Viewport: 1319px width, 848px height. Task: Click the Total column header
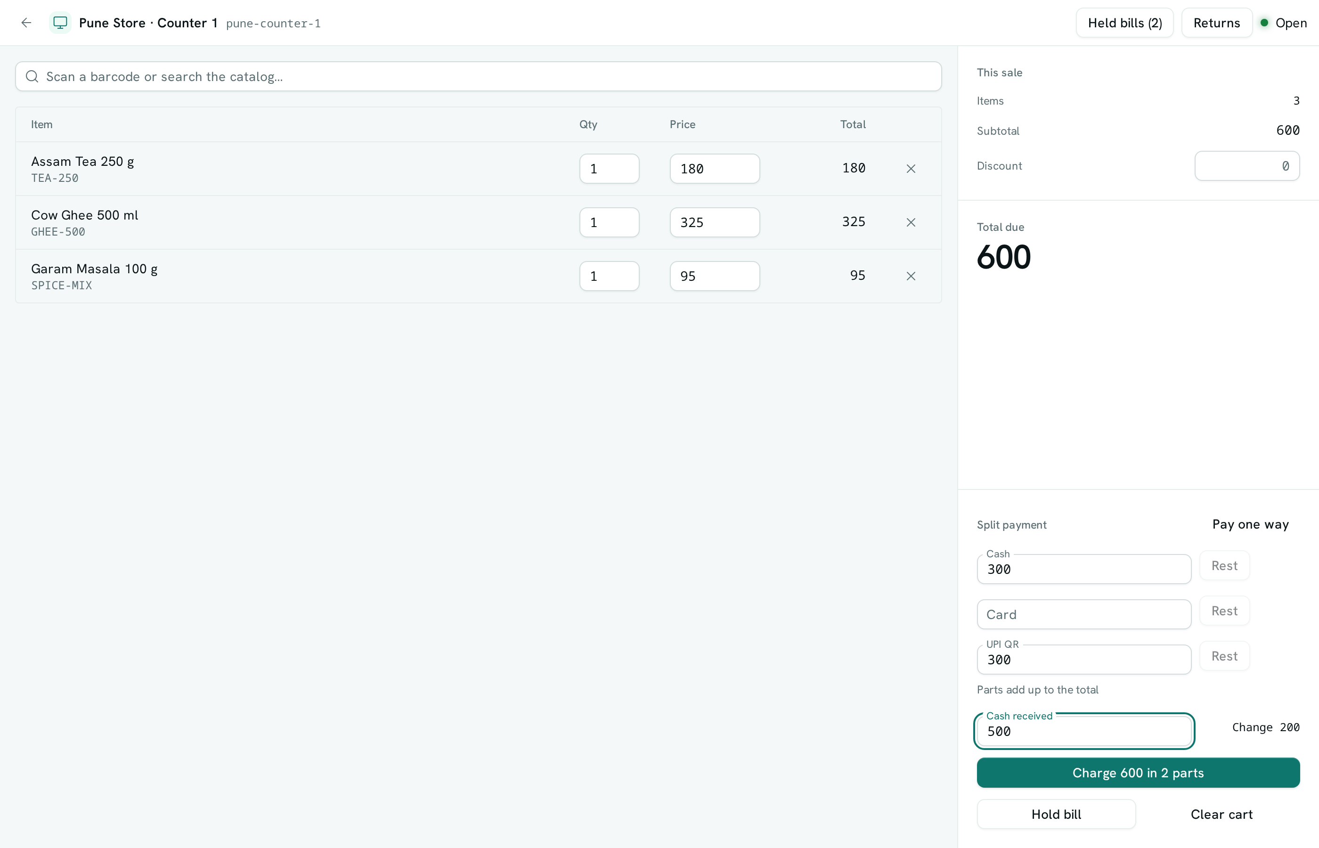[853, 124]
